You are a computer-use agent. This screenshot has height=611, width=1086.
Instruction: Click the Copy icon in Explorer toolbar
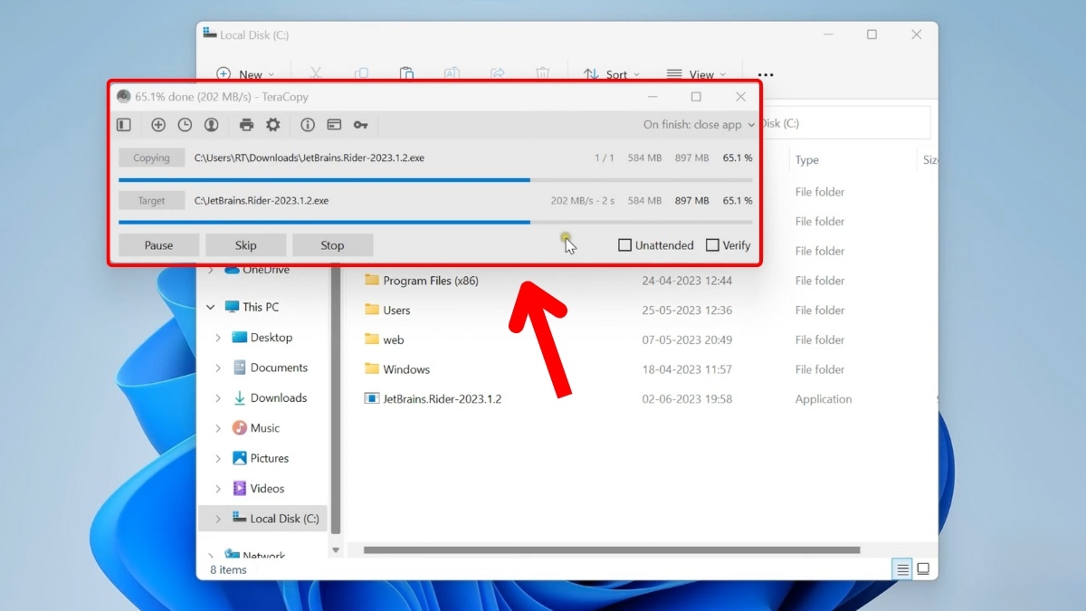tap(361, 74)
